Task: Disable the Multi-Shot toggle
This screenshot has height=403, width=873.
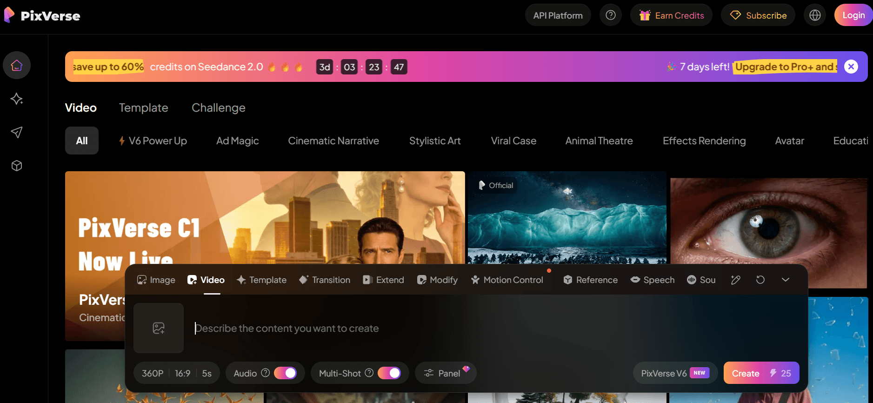Action: [x=389, y=373]
